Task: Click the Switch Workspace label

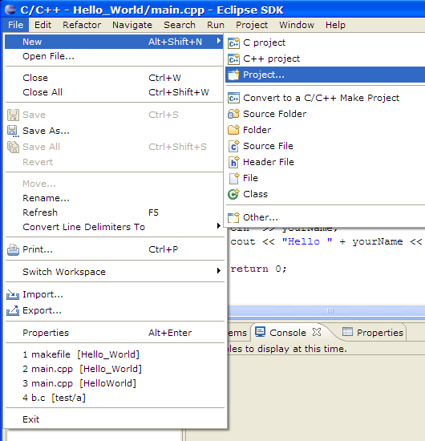Action: tap(64, 272)
